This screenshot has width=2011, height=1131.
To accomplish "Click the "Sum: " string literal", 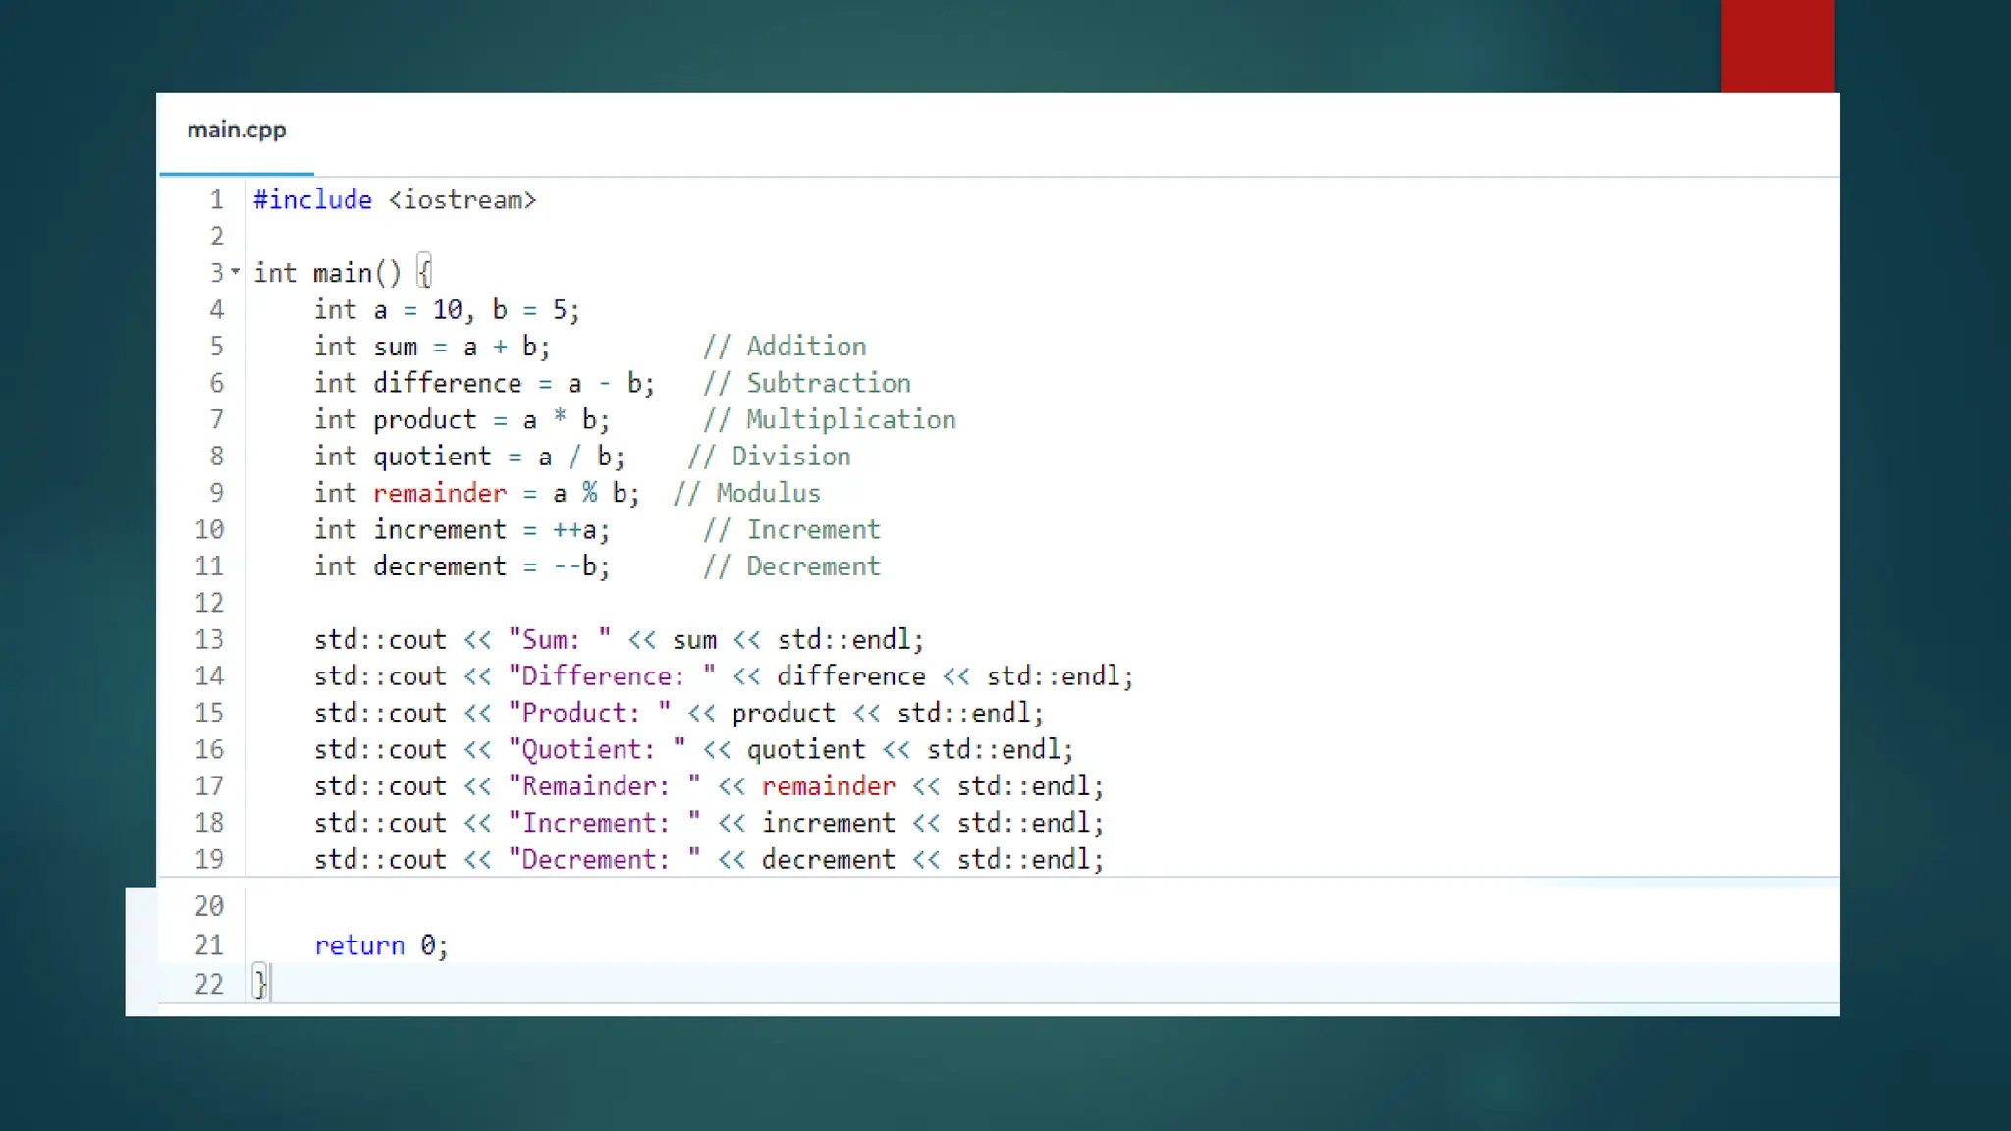I will (x=559, y=640).
